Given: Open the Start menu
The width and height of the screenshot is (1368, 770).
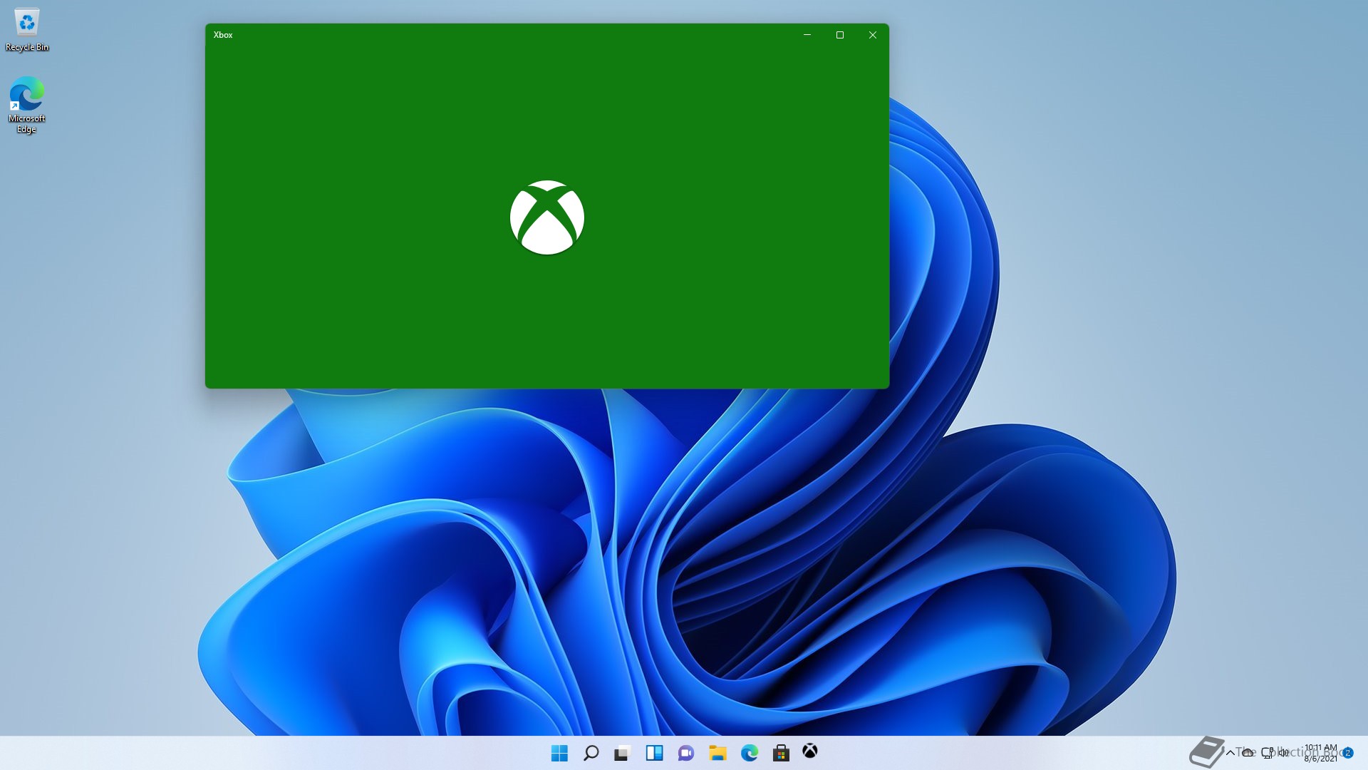Looking at the screenshot, I should tap(559, 753).
